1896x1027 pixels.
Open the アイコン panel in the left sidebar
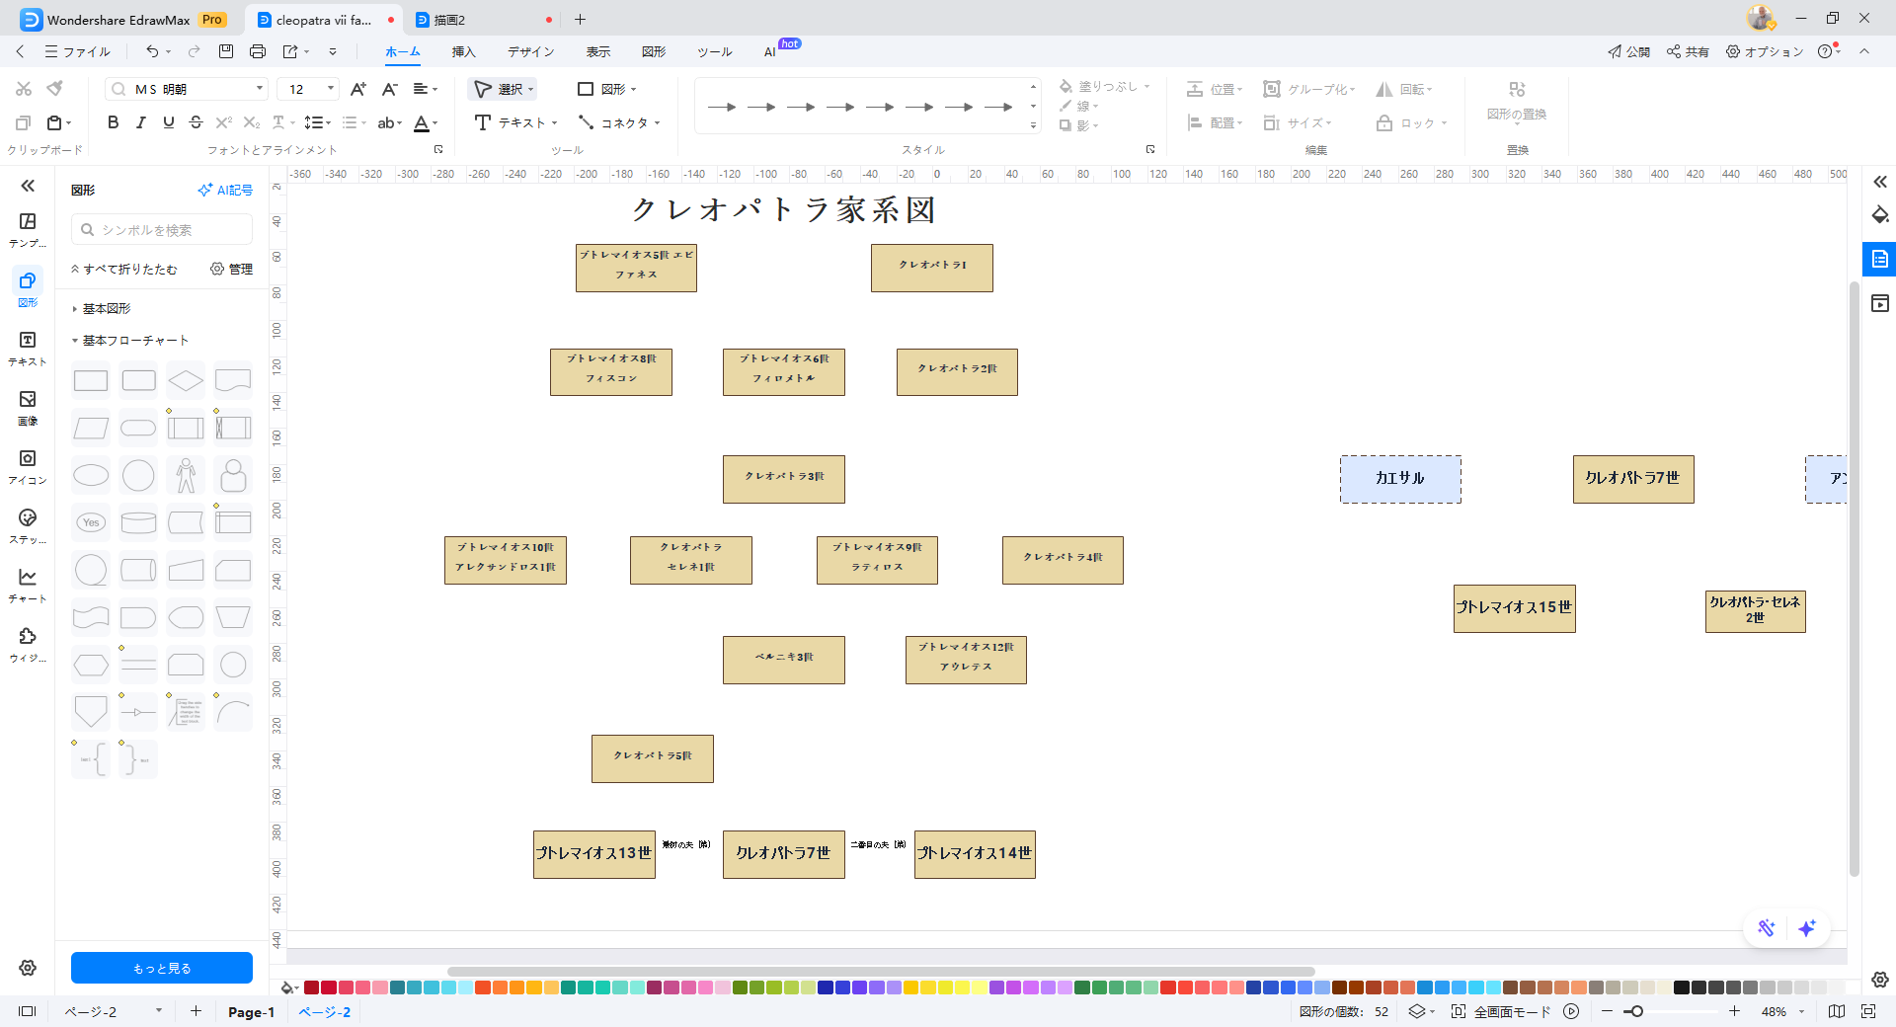[27, 464]
